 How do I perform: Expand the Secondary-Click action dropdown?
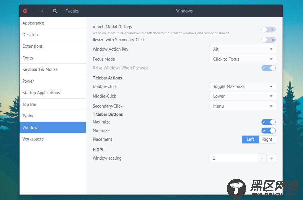point(243,106)
